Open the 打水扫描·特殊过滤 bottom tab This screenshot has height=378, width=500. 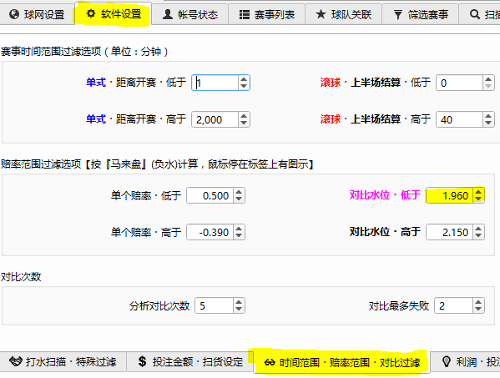(x=63, y=362)
